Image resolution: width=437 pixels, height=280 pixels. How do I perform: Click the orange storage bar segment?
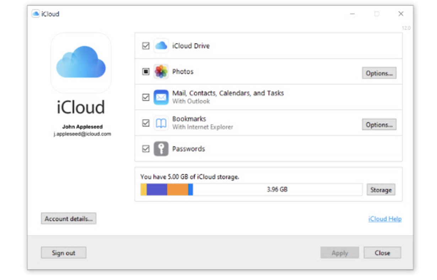(x=177, y=190)
